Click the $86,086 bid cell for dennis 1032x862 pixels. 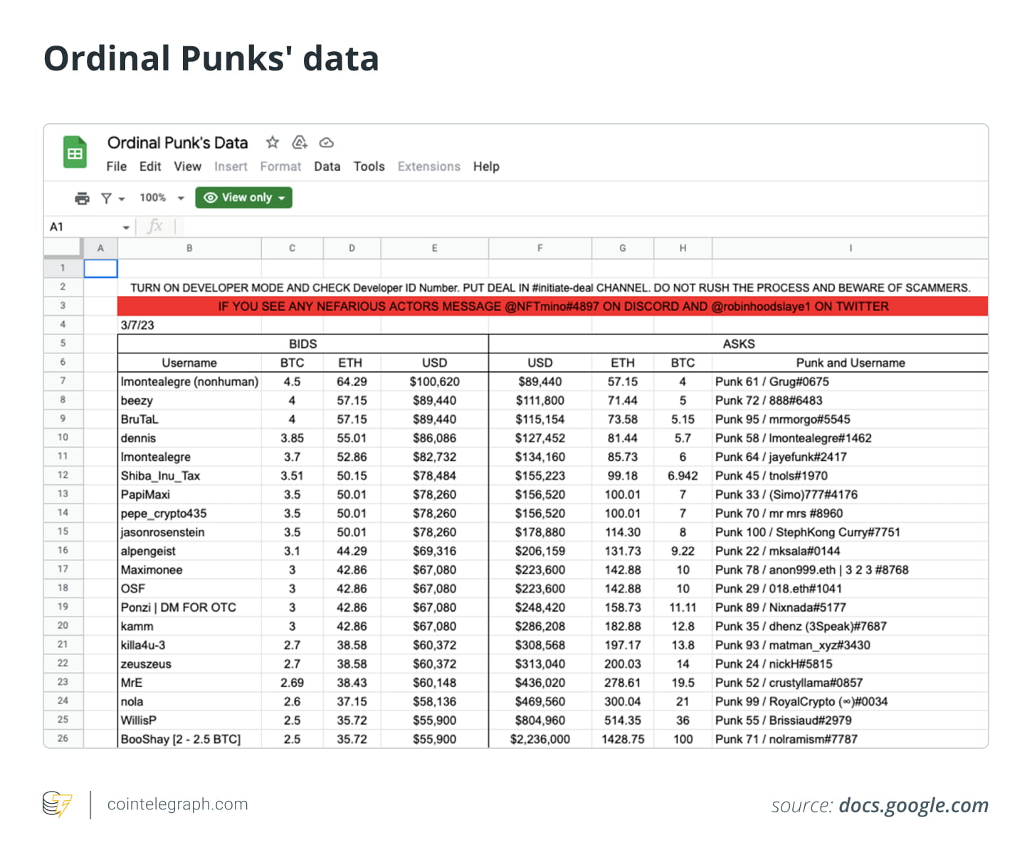pyautogui.click(x=434, y=438)
